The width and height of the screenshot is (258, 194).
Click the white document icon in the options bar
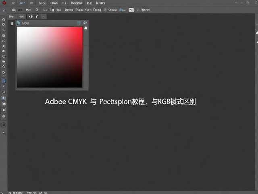click(x=131, y=10)
